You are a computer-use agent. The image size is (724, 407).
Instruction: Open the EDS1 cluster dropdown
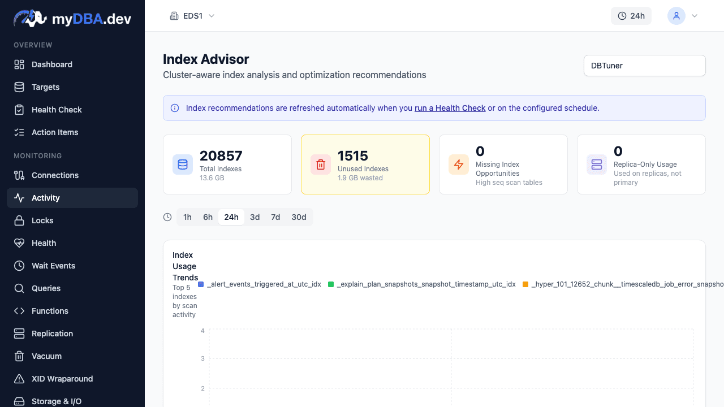pos(192,16)
